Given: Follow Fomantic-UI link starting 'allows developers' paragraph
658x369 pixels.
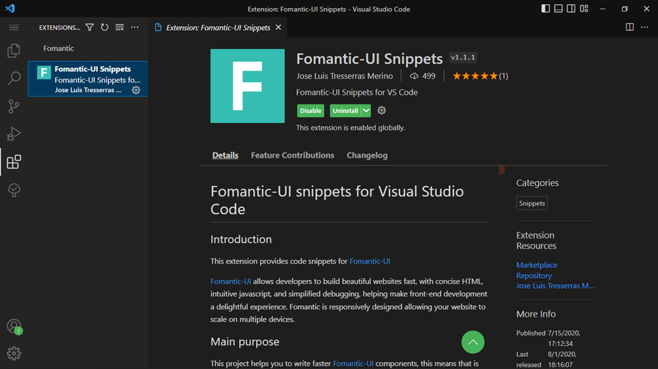Looking at the screenshot, I should click(231, 281).
